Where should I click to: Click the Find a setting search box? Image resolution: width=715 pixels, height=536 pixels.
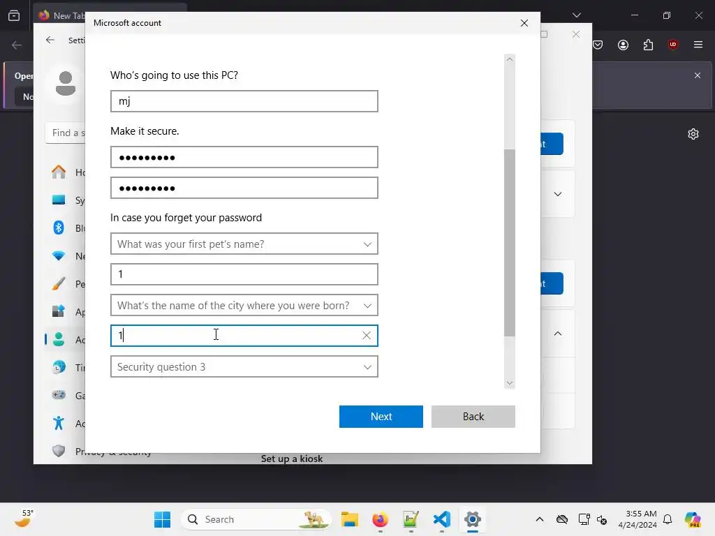(x=66, y=133)
